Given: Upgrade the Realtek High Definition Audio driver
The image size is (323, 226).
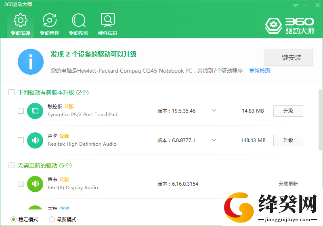Looking at the screenshot, I should pos(288,140).
